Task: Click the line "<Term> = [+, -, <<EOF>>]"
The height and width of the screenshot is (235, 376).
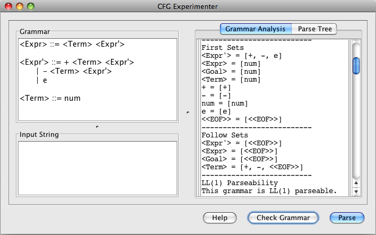Action: tap(252, 167)
